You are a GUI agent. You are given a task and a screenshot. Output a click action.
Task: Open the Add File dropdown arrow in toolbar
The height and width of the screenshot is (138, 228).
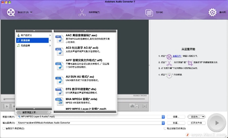(x=31, y=12)
